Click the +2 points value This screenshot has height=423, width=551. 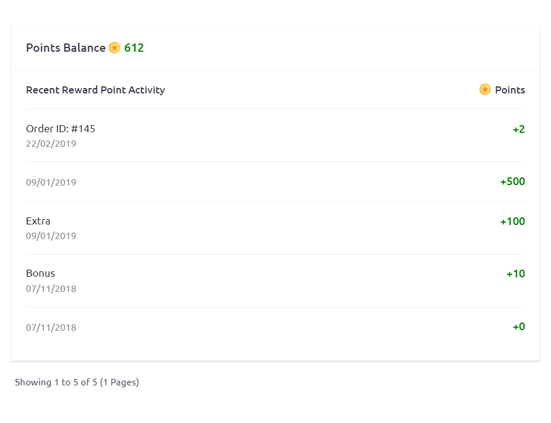coord(519,129)
